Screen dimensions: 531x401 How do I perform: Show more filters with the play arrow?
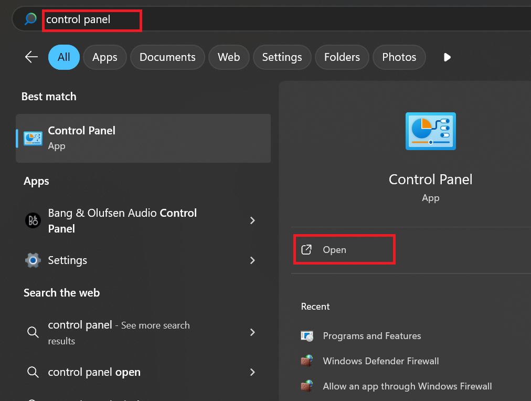click(x=447, y=57)
